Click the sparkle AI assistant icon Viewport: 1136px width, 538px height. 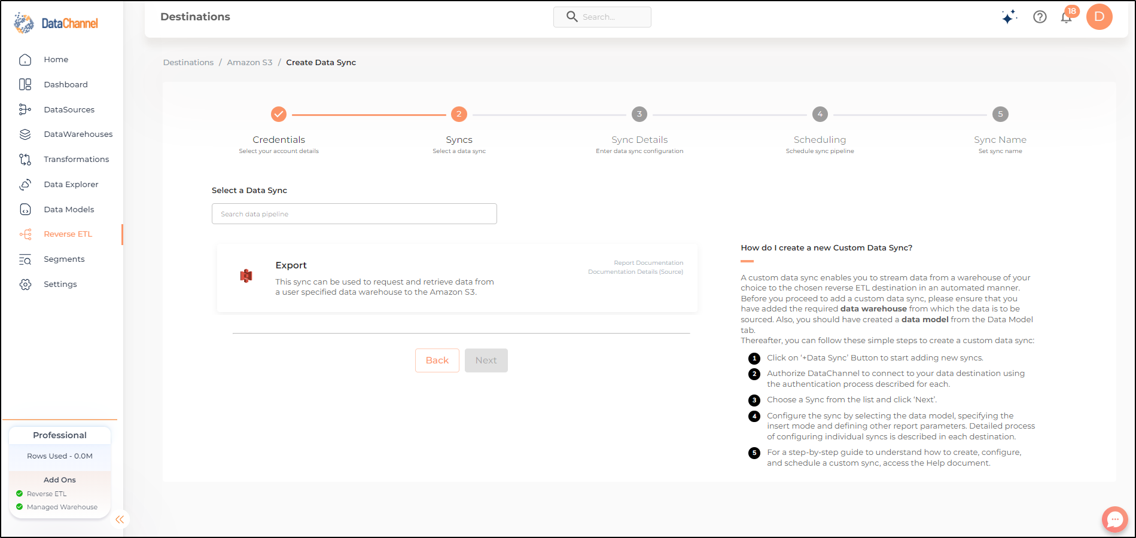point(1009,17)
